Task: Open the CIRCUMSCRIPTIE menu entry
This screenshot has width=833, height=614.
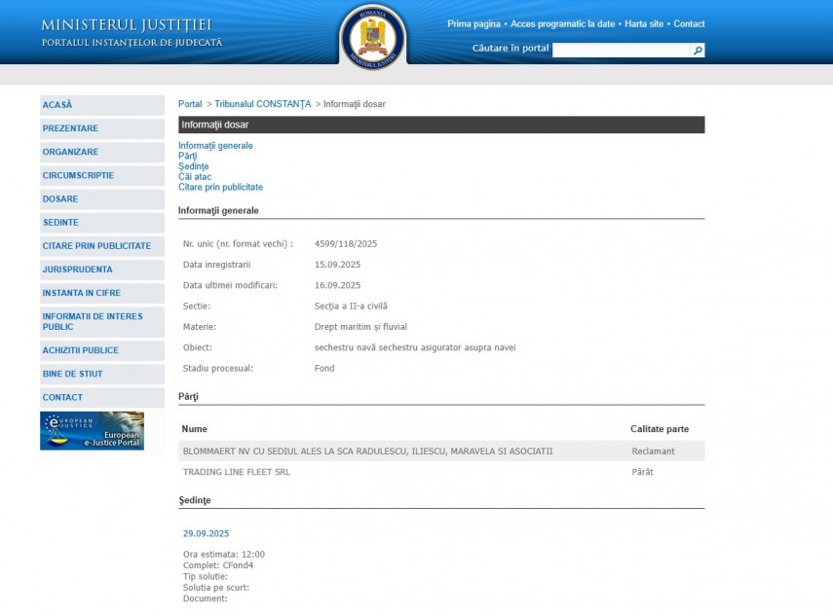Action: [102, 176]
